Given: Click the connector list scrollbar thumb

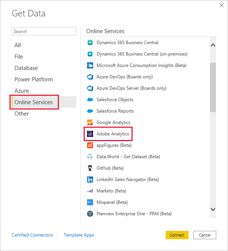Looking at the screenshot, I should (213, 87).
